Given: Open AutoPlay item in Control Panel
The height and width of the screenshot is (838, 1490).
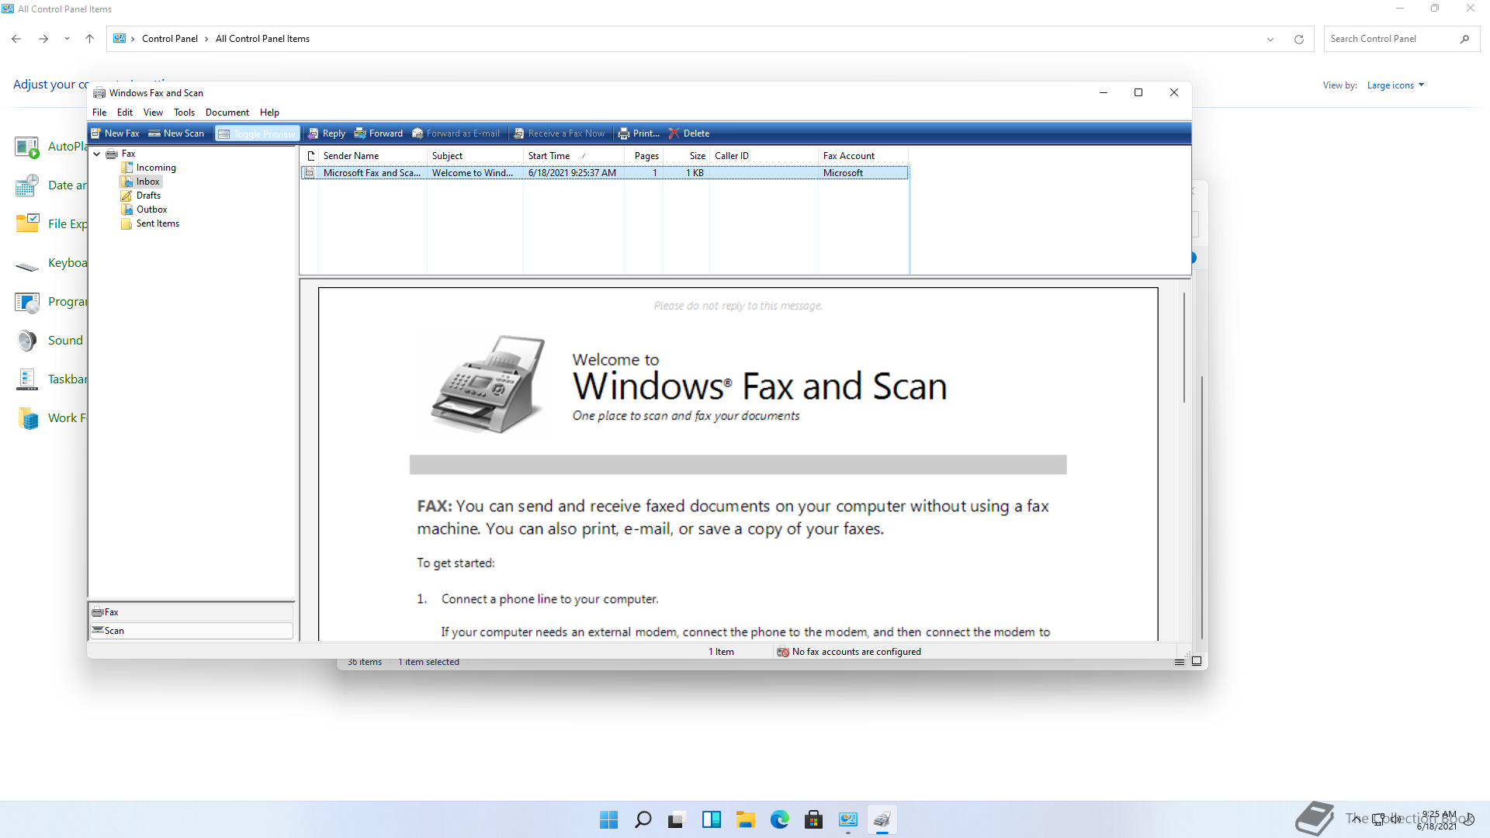Looking at the screenshot, I should point(51,147).
